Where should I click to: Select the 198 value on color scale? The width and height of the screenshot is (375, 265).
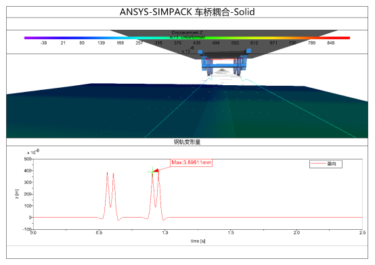point(120,43)
